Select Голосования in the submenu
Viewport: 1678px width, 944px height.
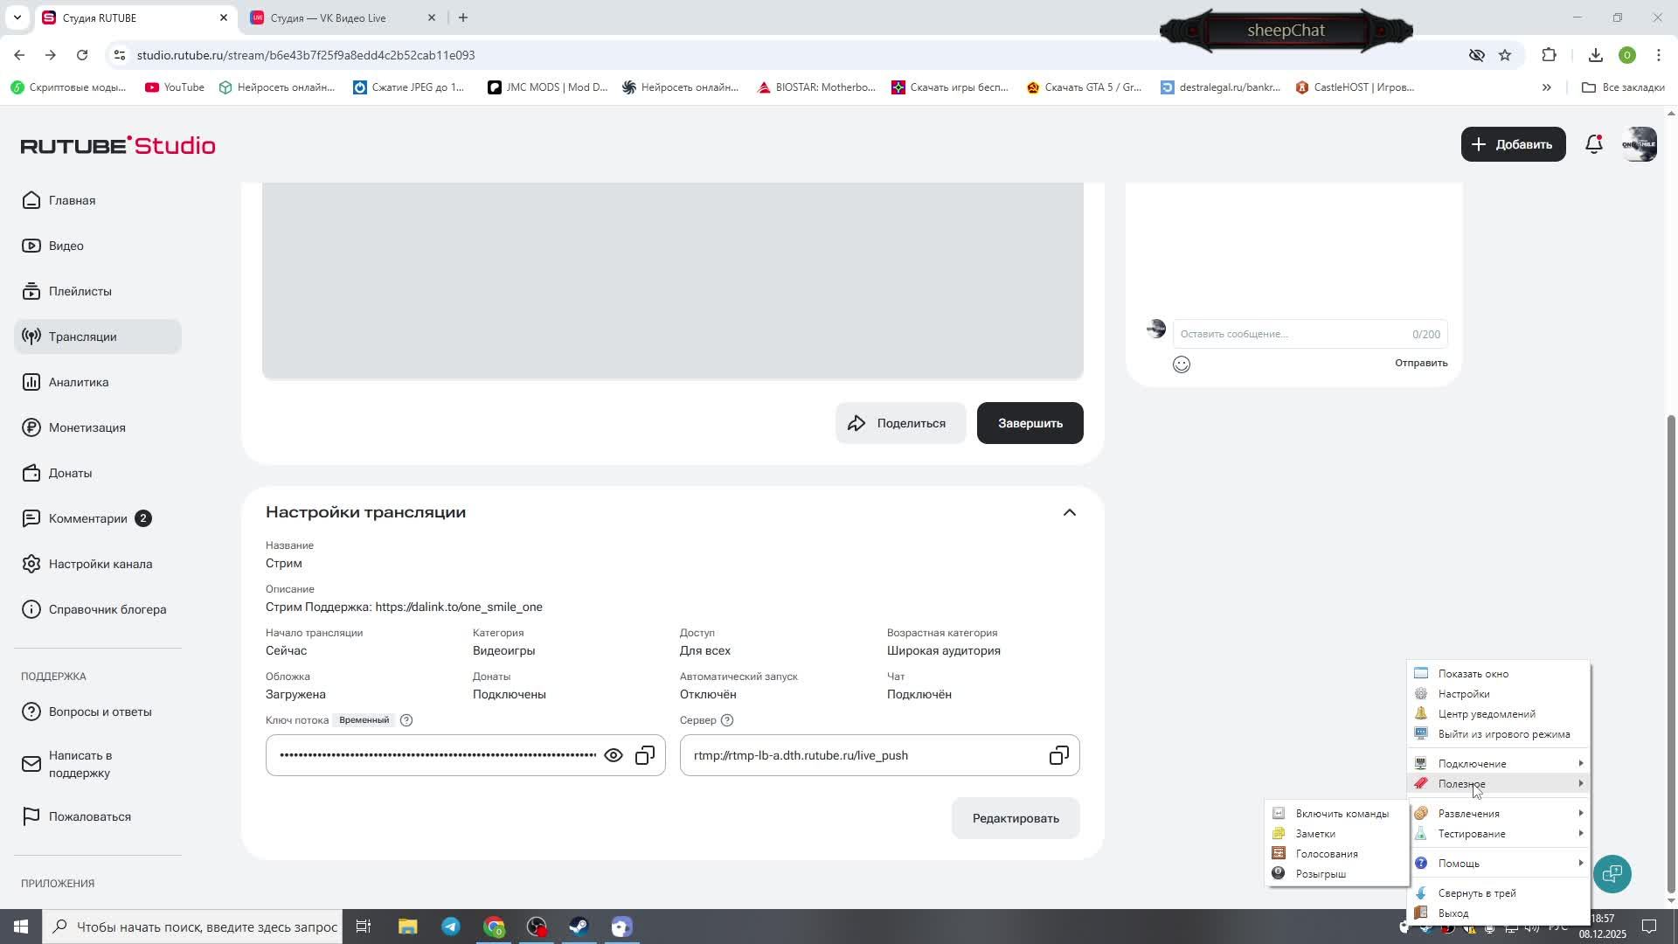point(1326,854)
